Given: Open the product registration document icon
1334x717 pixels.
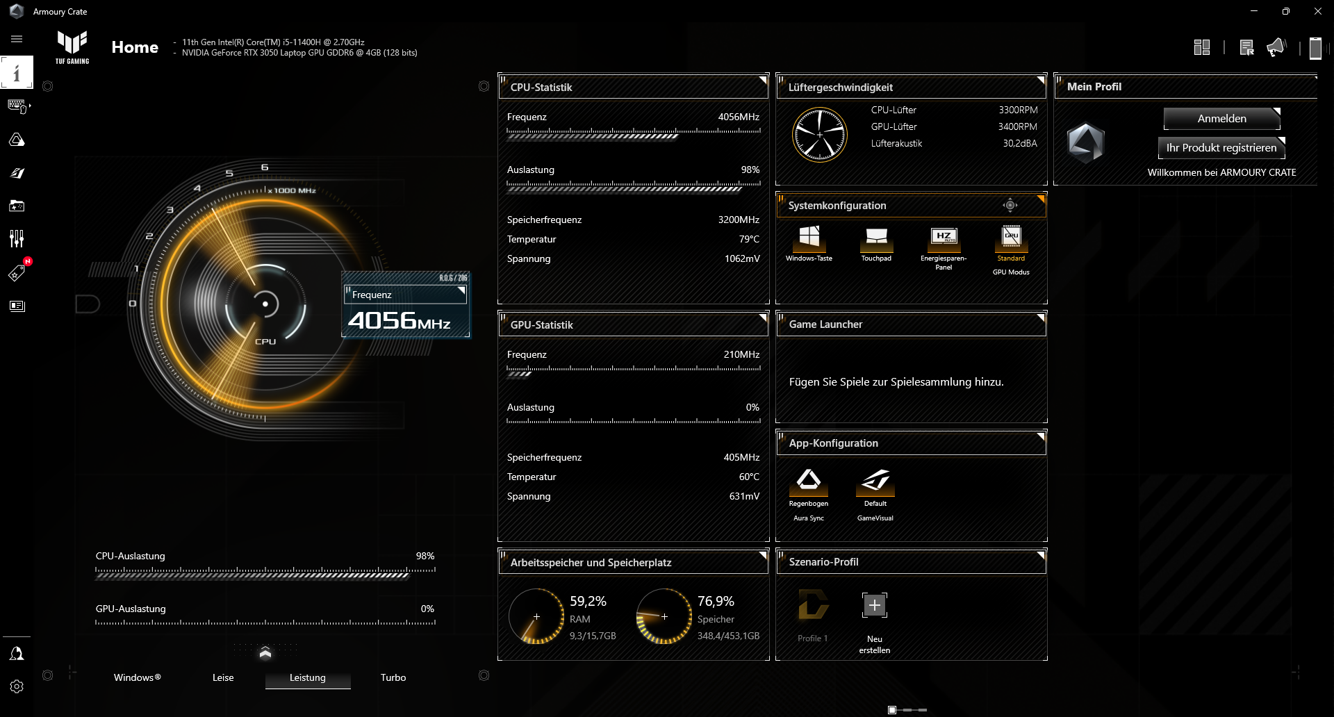Looking at the screenshot, I should click(1246, 47).
